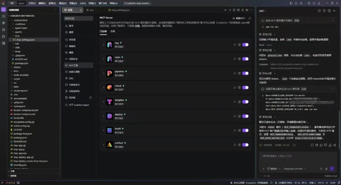The width and height of the screenshot is (341, 185).
Task: Click the title bar project search box
Action: click(x=137, y=3)
